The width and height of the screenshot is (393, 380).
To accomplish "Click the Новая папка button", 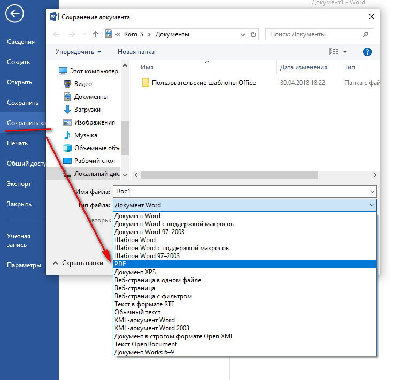I will pos(136,52).
